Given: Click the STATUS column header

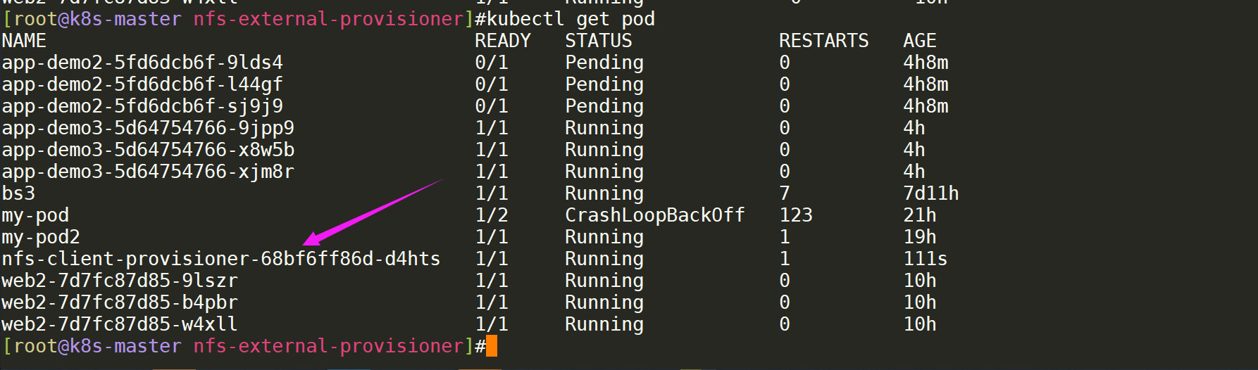Looking at the screenshot, I should (x=599, y=41).
